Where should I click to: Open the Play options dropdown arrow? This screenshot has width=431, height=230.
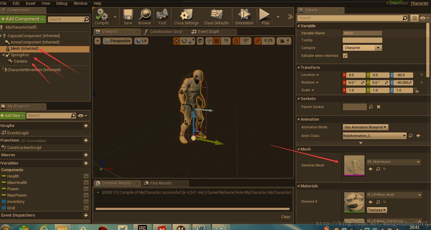coord(278,17)
